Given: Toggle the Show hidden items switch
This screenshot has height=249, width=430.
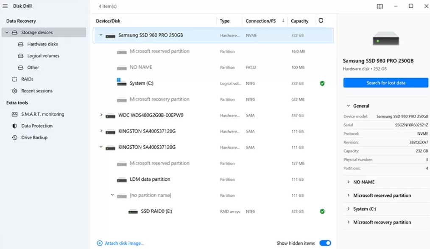Looking at the screenshot, I should [x=325, y=243].
